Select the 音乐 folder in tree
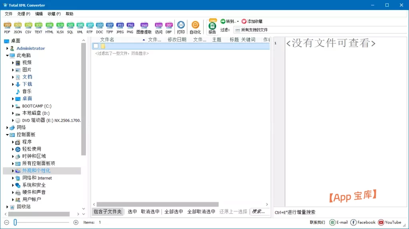The image size is (409, 229). [27, 91]
